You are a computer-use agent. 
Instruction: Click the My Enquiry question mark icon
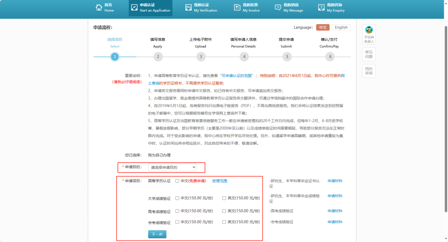pyautogui.click(x=321, y=7)
